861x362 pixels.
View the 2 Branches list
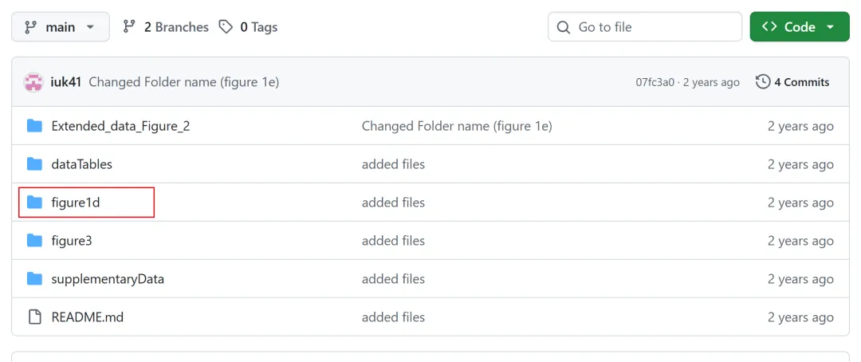166,27
